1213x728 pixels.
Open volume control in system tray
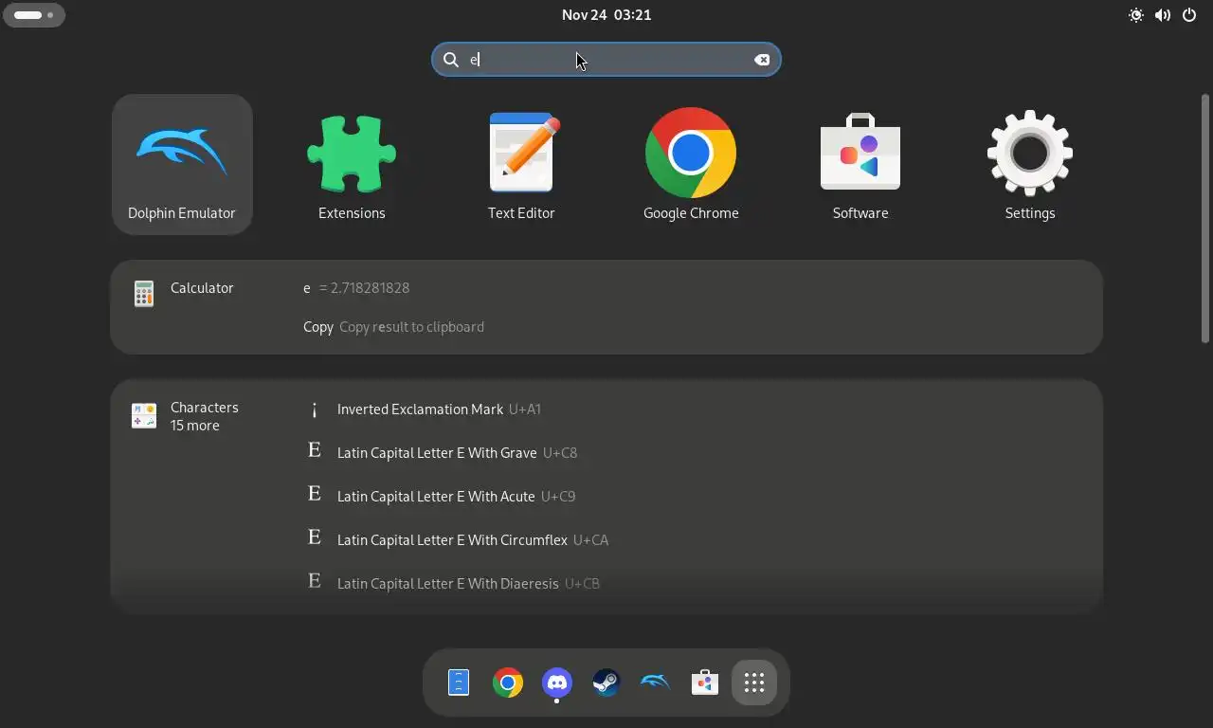[x=1163, y=15]
